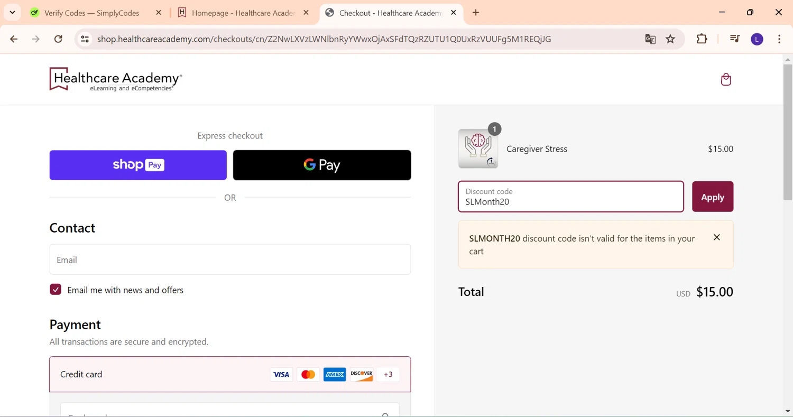Click the address bar URL
This screenshot has width=793, height=417.
point(324,39)
